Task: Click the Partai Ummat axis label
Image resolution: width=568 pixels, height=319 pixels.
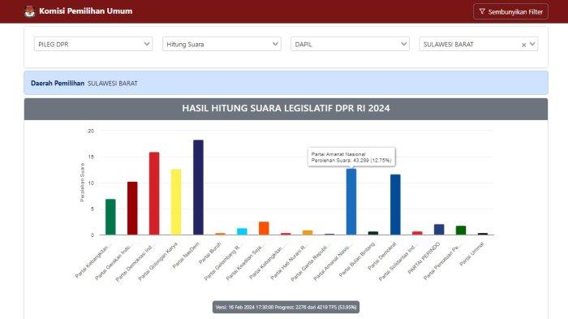Action: click(471, 254)
